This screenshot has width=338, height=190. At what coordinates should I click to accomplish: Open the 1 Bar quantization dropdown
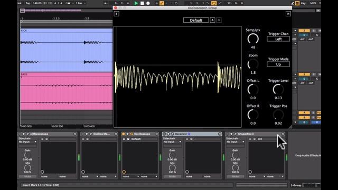(x=81, y=3)
